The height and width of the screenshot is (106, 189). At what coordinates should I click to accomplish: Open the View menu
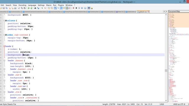click(15, 5)
